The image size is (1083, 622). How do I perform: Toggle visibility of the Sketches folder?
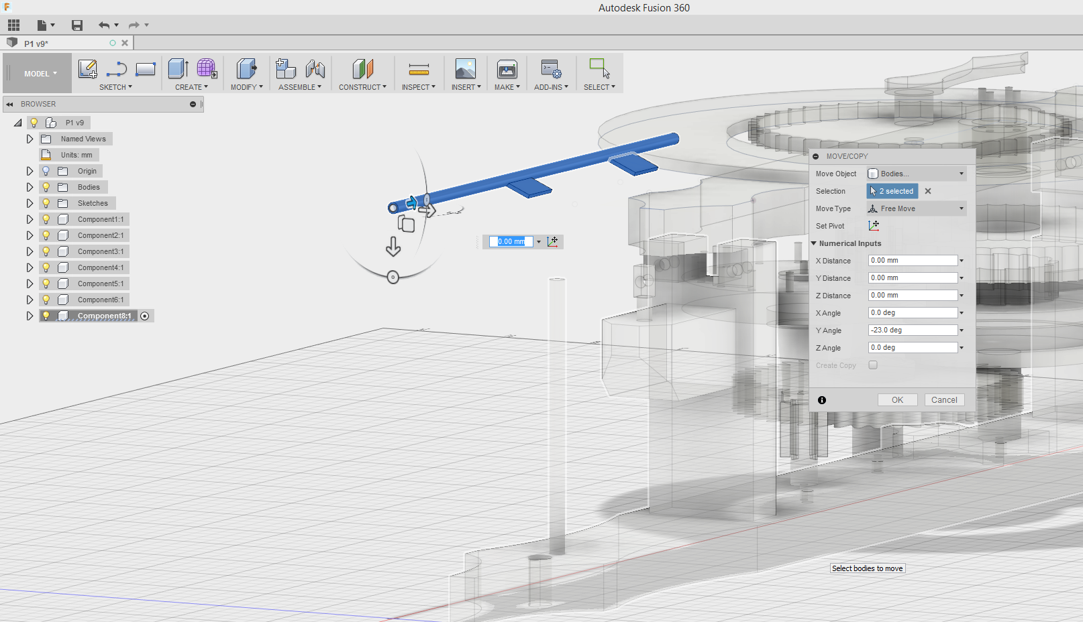tap(46, 203)
